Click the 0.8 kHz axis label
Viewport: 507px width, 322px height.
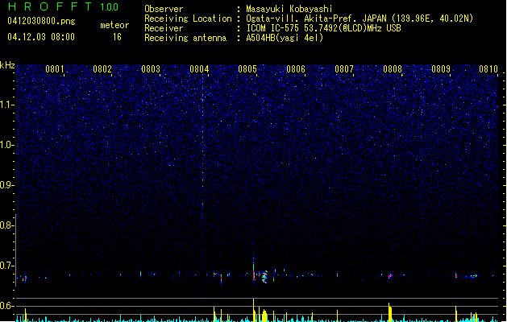coord(7,225)
